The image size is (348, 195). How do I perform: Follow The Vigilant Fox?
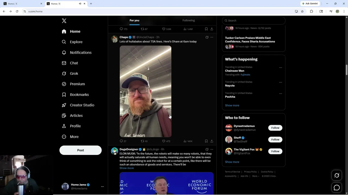point(275,151)
